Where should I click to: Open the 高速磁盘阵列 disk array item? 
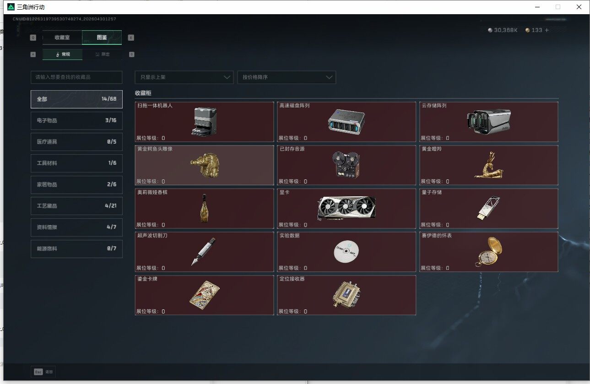pyautogui.click(x=346, y=122)
